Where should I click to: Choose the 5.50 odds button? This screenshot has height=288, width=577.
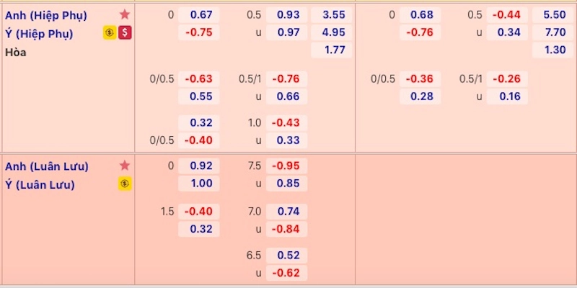(552, 14)
